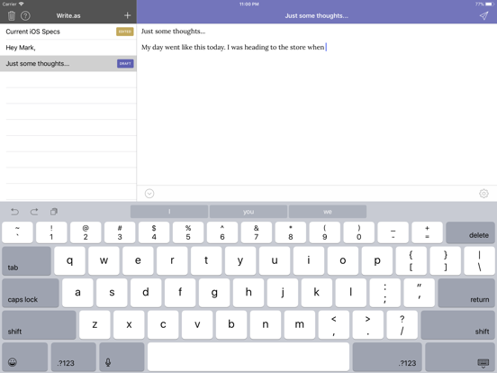This screenshot has height=373, width=497.
Task: Tap the comma less-than key
Action: coord(334,324)
